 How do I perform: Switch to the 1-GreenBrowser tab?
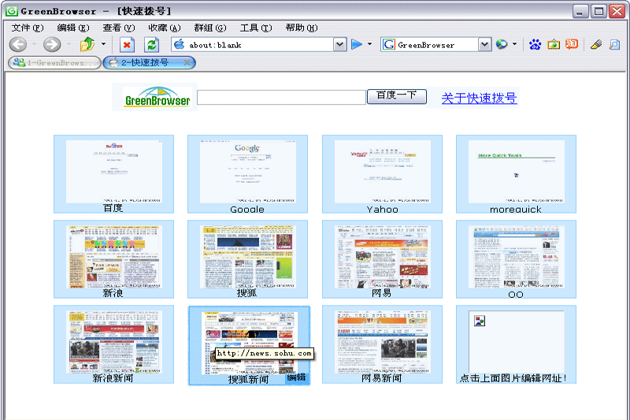(x=54, y=62)
